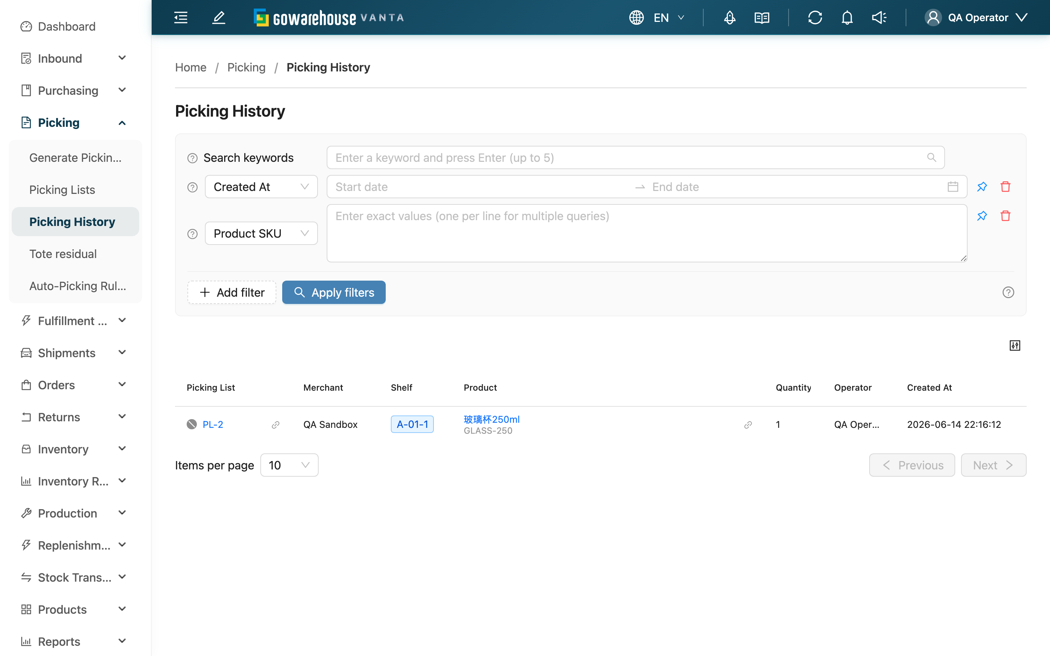Click the speaker announcement icon
Viewport: 1050px width, 656px height.
click(x=879, y=17)
